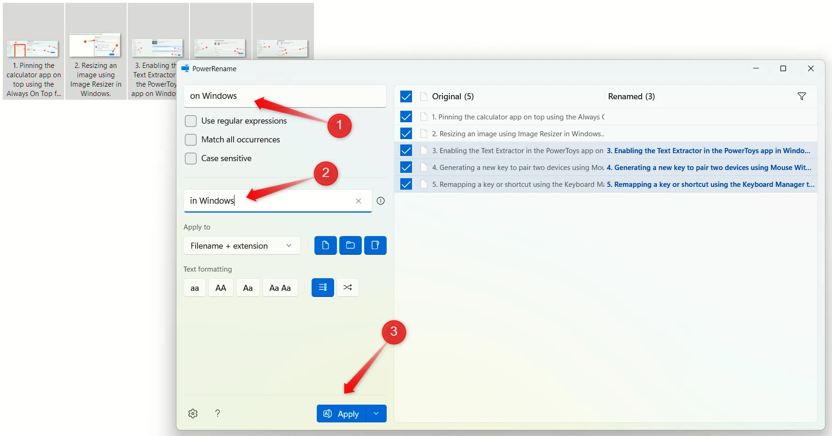Enable Use regular expressions checkbox
The width and height of the screenshot is (832, 436).
[191, 121]
